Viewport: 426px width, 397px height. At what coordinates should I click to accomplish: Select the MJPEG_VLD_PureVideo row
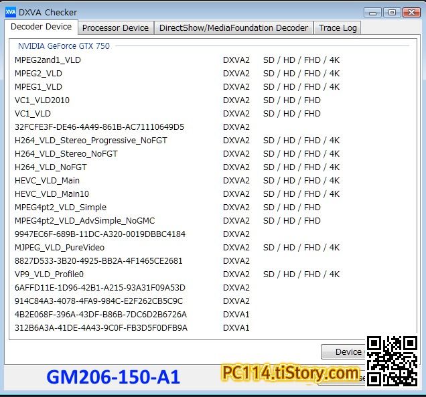[177, 248]
